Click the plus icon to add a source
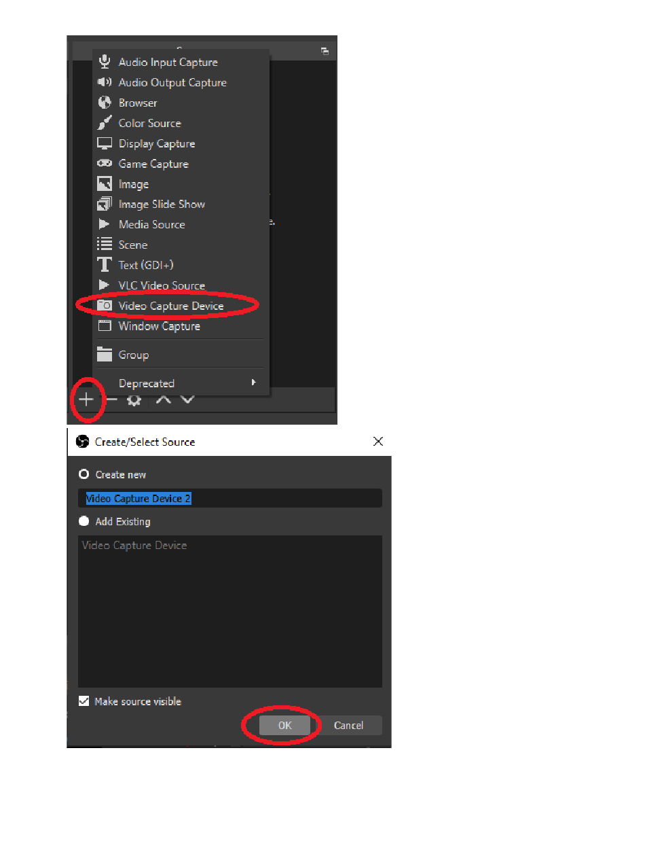Viewport: 645px width, 867px height. pos(86,400)
